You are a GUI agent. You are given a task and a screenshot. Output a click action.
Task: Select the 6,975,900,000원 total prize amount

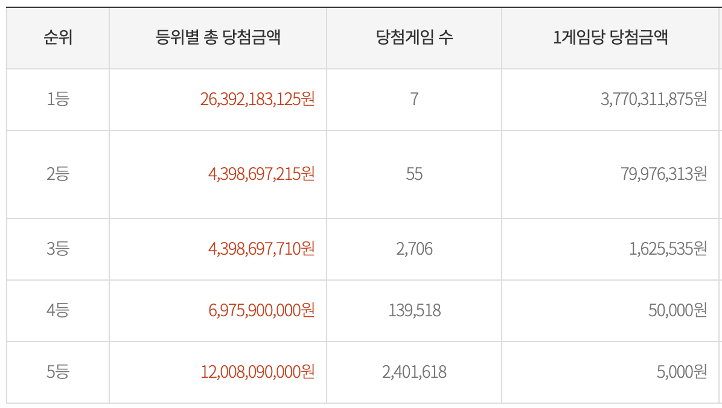coord(261,311)
